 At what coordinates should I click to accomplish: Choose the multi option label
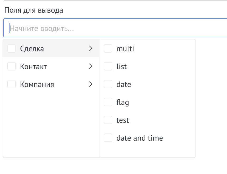point(125,49)
